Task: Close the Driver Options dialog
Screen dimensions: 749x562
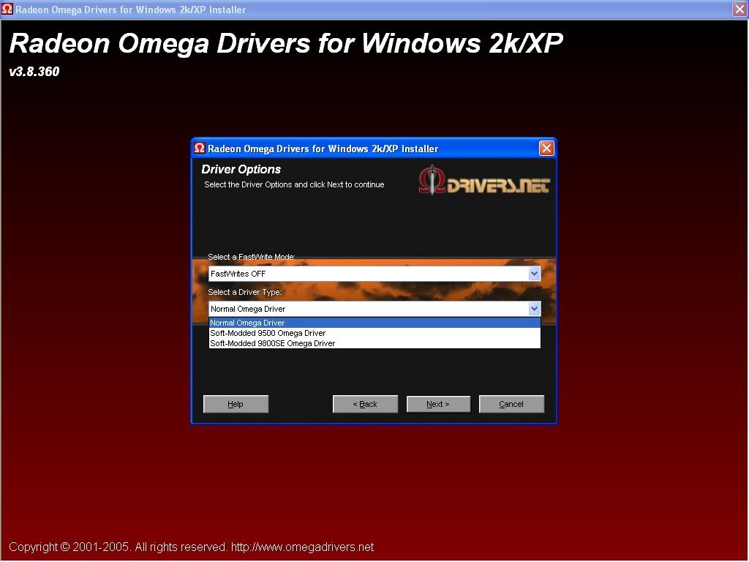Action: point(546,148)
